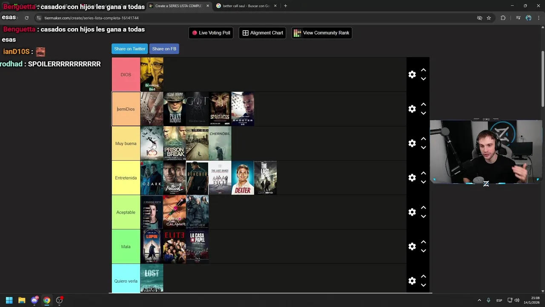View Community Rank
Image resolution: width=545 pixels, height=307 pixels.
coord(321,33)
